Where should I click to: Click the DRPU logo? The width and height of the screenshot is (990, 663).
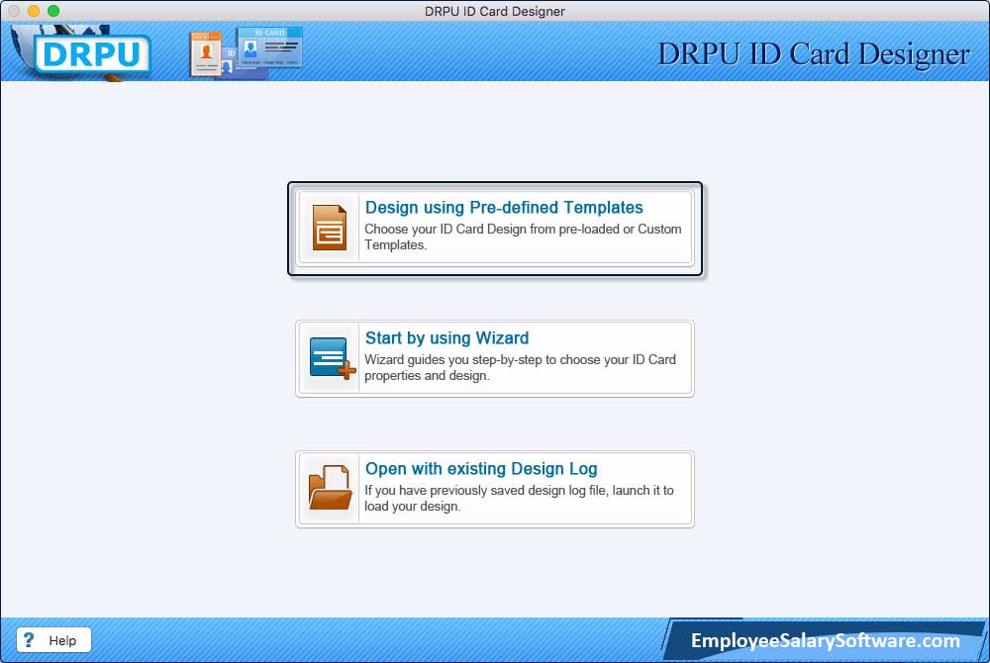[x=91, y=53]
